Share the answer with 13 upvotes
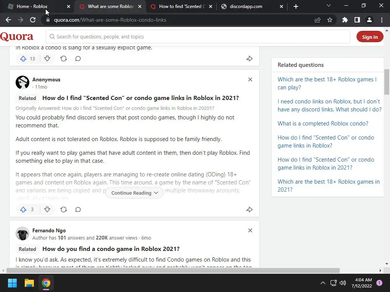Screen dimensions: 390x292 tap(249, 59)
